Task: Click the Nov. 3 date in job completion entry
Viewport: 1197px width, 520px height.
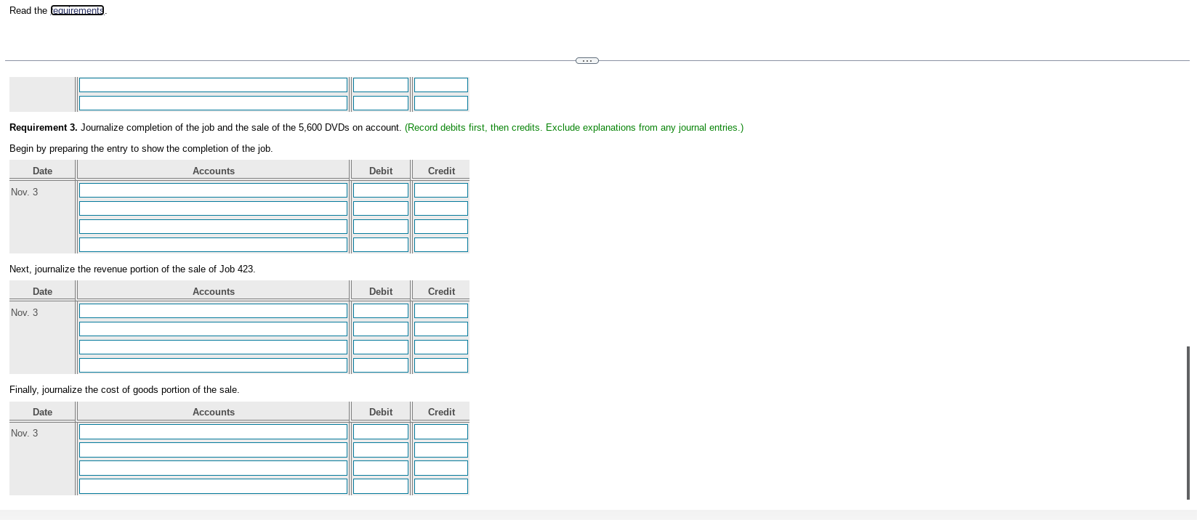Action: point(25,192)
